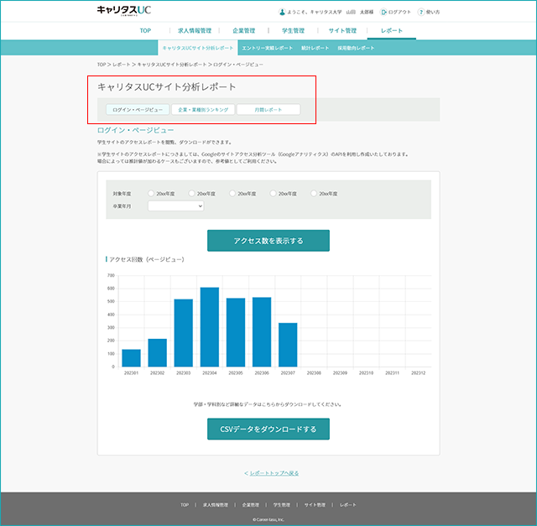Viewport: 537px width, 526px height.
Task: Click the 202302 bar in the chart
Action: click(157, 352)
